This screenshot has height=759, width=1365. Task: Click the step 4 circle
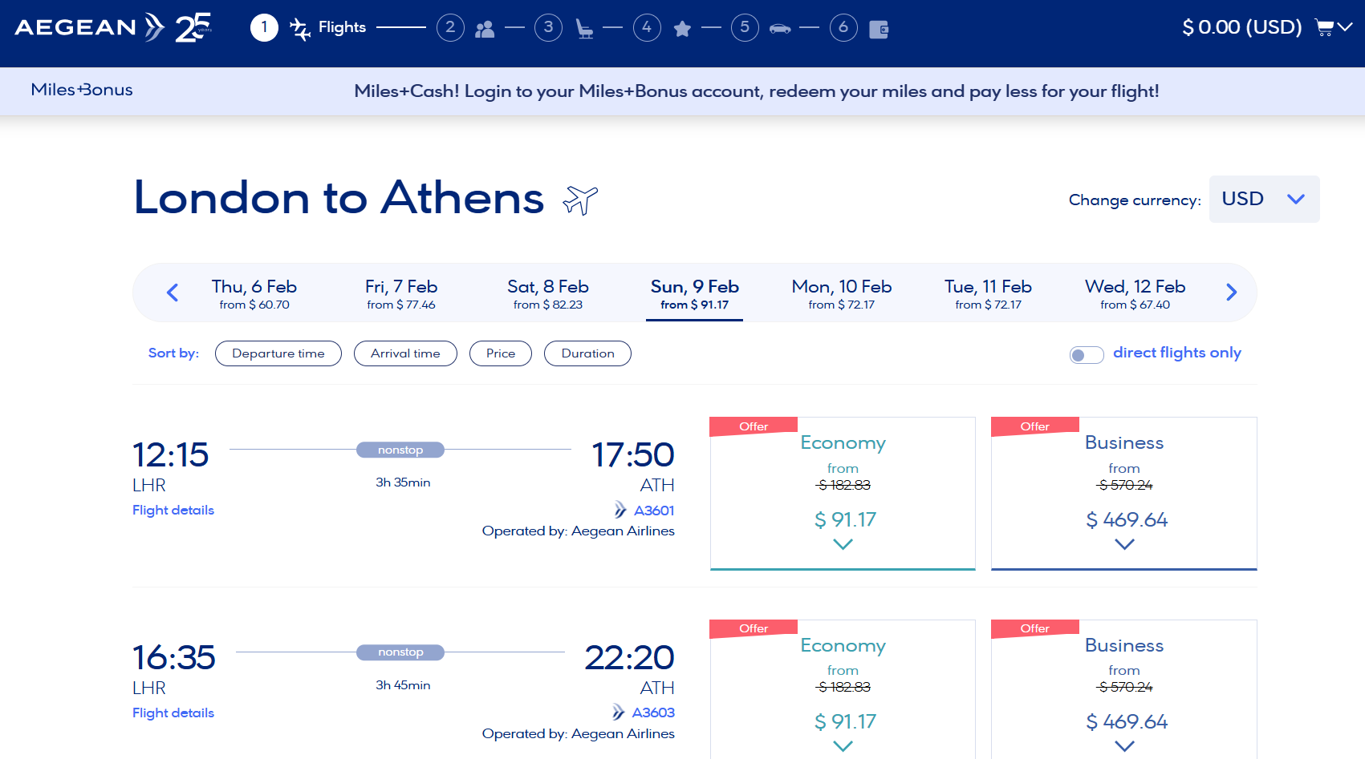coord(647,27)
